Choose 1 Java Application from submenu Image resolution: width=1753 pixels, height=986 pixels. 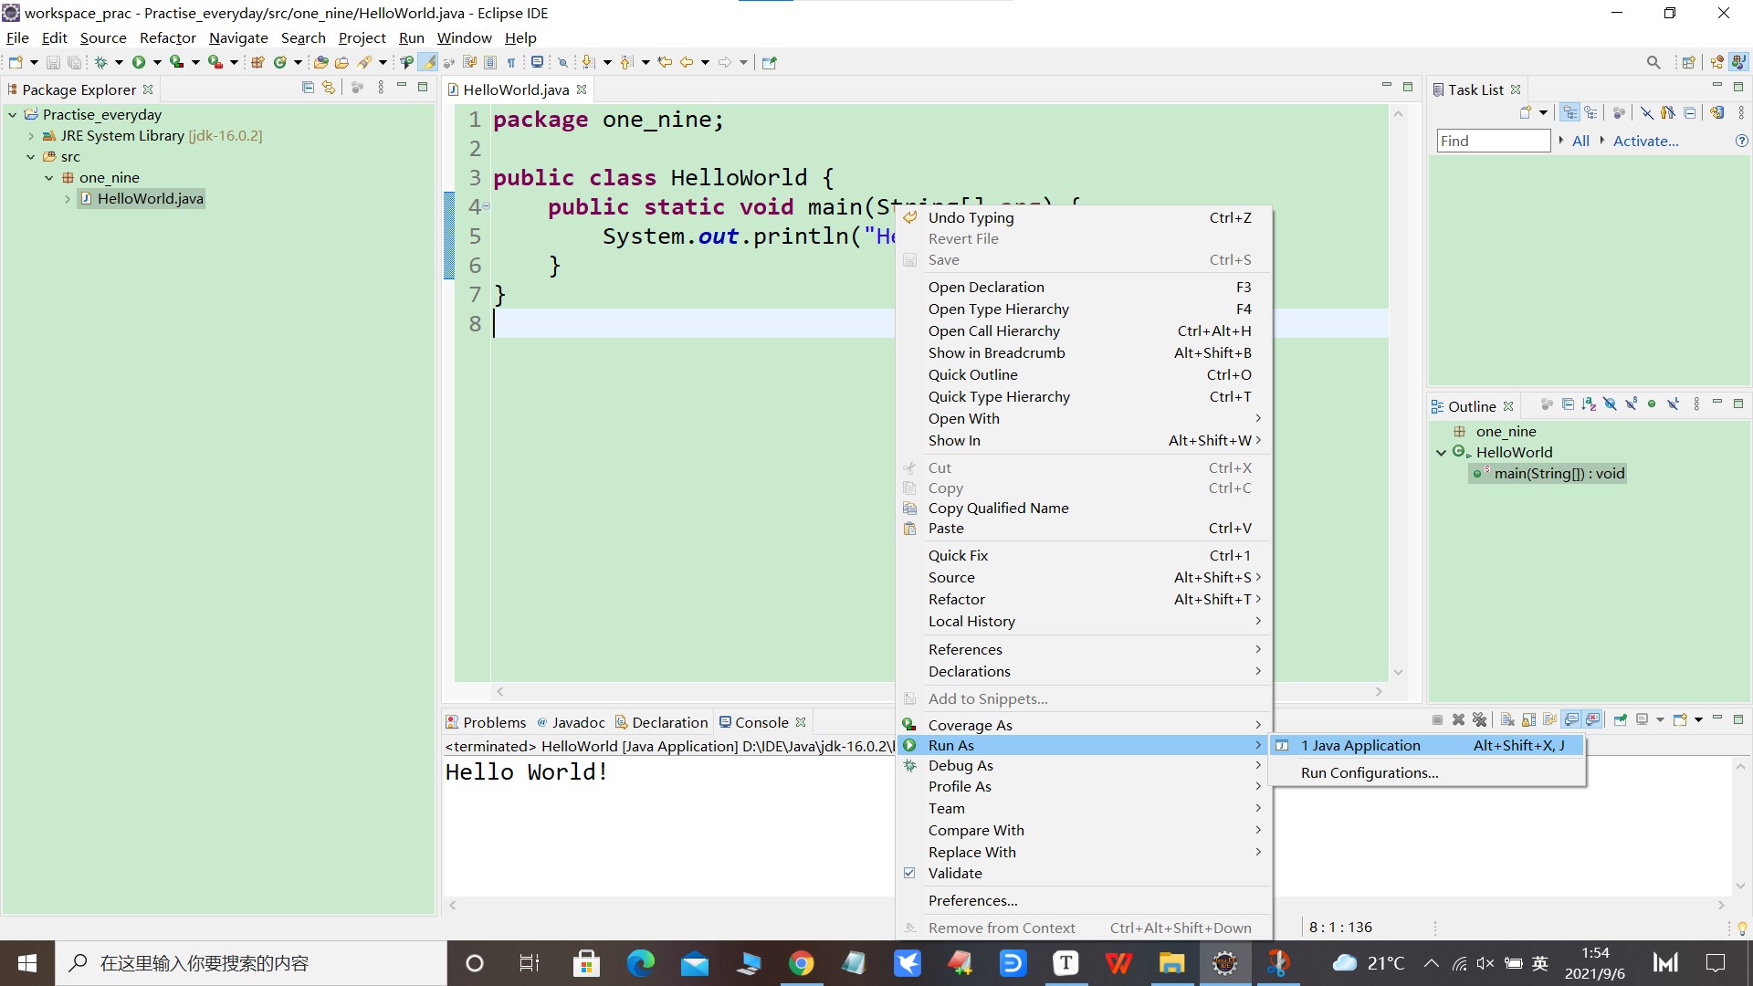pyautogui.click(x=1360, y=746)
